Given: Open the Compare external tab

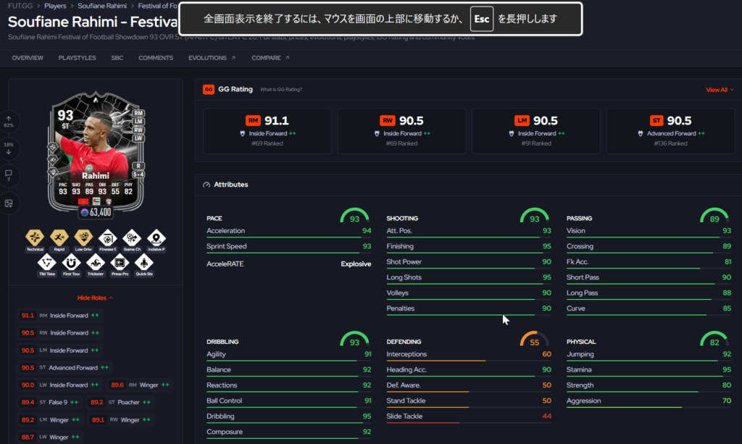Looking at the screenshot, I should tap(270, 58).
